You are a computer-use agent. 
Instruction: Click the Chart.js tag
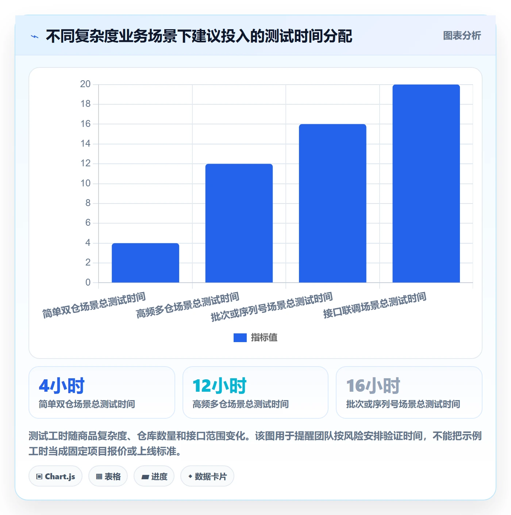(x=55, y=476)
